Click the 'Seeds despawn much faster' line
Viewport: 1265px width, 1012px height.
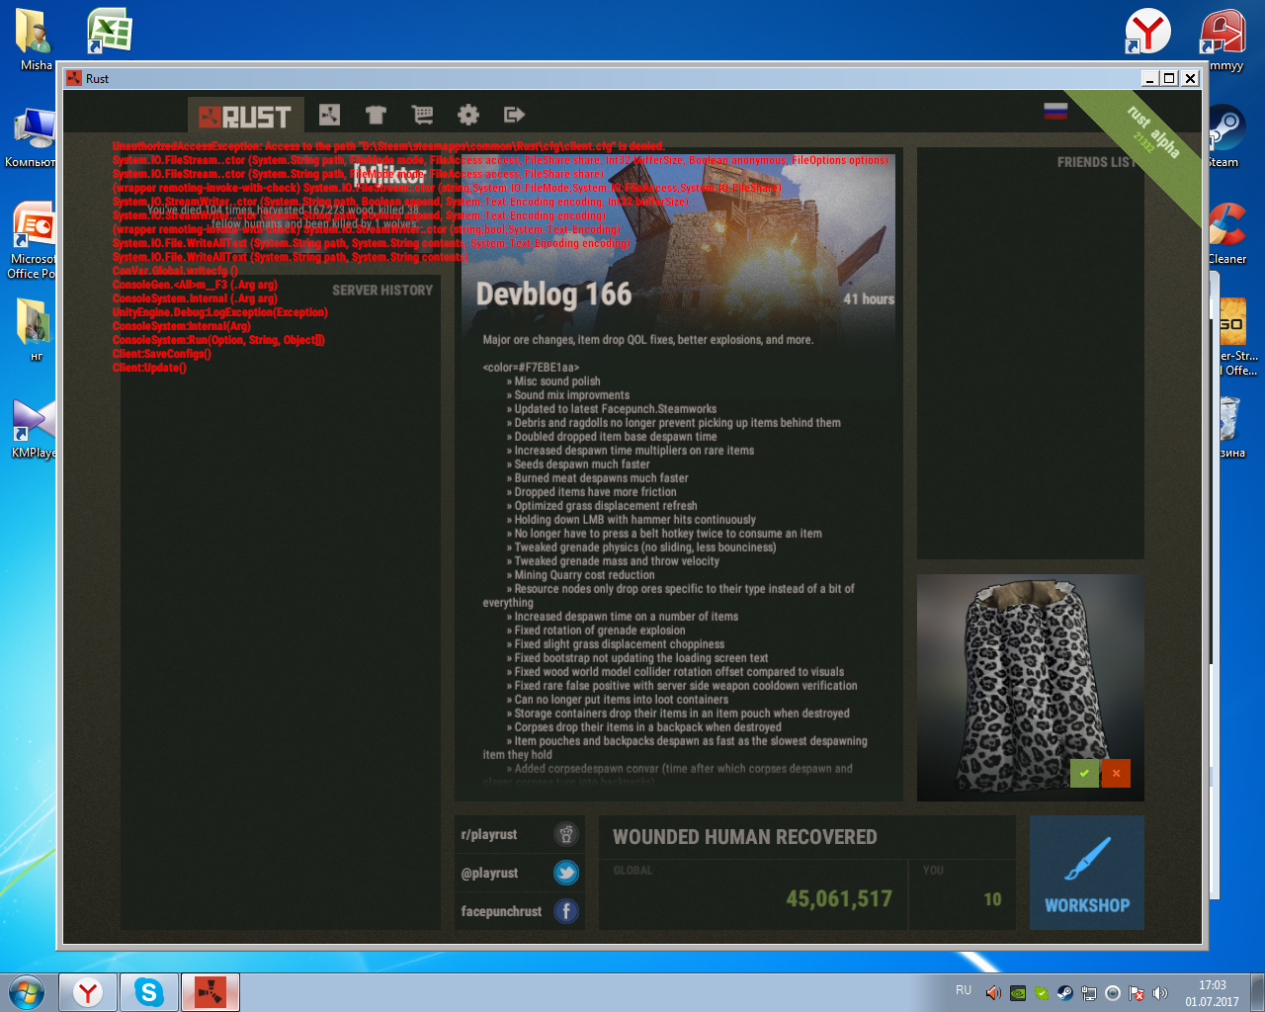[x=578, y=464]
